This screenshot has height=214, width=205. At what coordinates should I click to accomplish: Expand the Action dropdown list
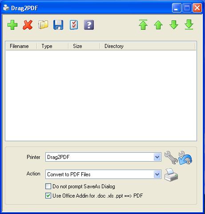pyautogui.click(x=157, y=174)
